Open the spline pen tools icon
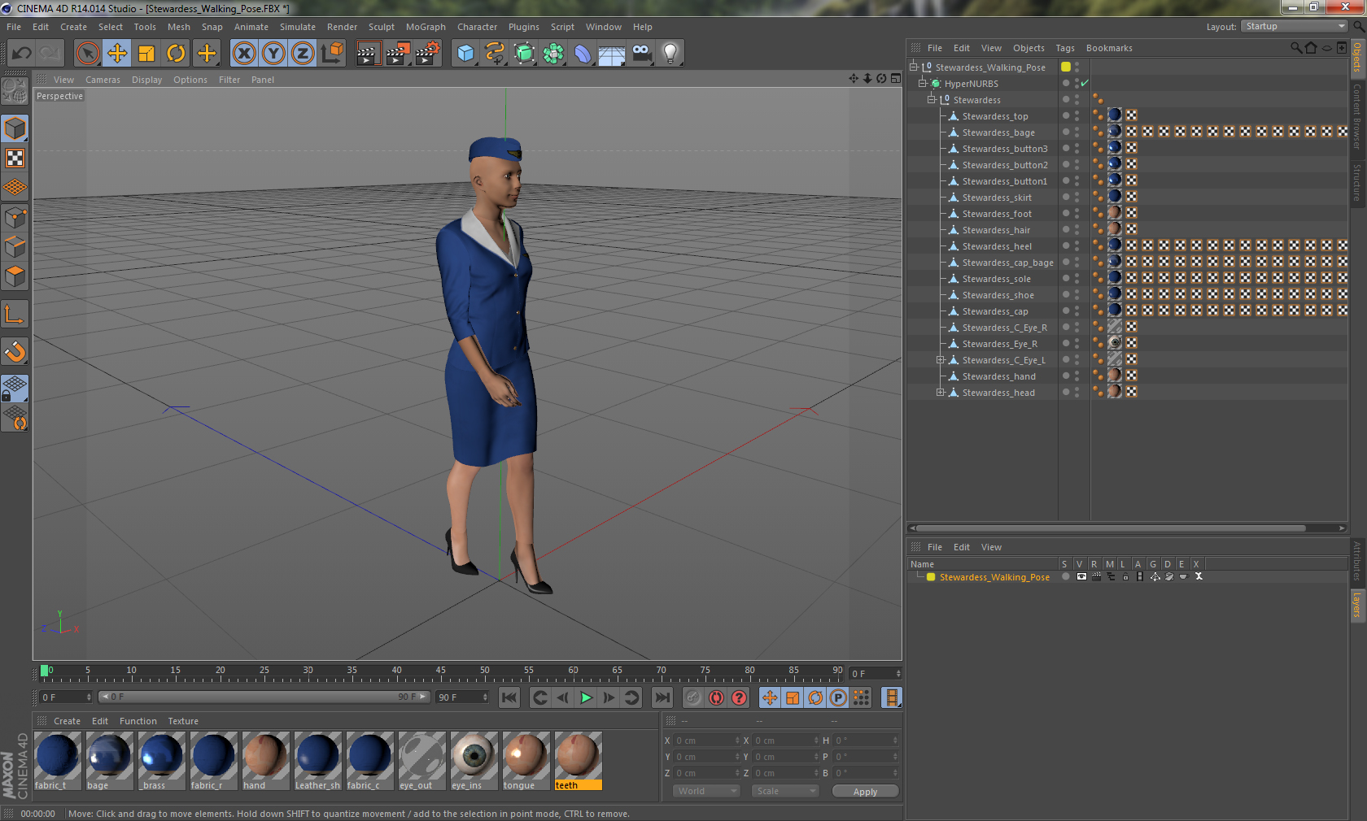The height and width of the screenshot is (821, 1367). point(495,54)
